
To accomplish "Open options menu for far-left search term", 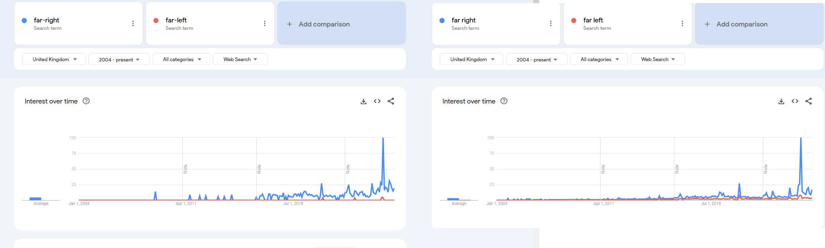I will click(x=265, y=23).
